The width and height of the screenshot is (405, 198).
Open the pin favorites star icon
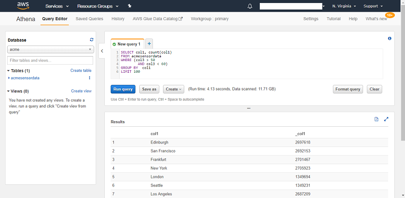click(x=130, y=6)
